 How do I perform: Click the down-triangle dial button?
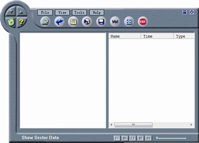[11, 12]
